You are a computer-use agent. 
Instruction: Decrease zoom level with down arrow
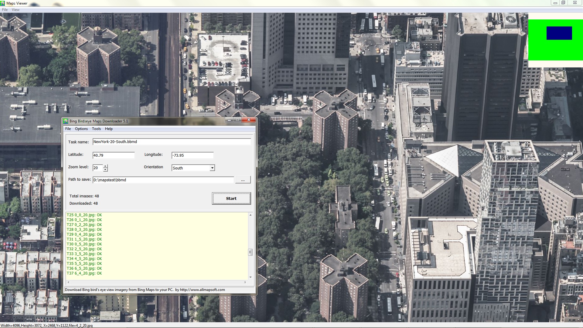point(105,169)
